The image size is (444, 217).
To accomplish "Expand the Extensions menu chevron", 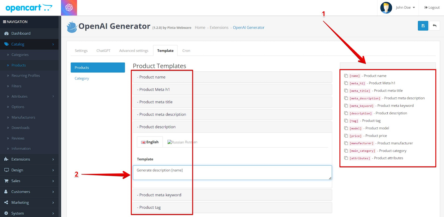I will (53, 160).
